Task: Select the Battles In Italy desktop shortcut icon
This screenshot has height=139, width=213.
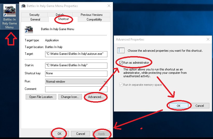Action: point(10,17)
